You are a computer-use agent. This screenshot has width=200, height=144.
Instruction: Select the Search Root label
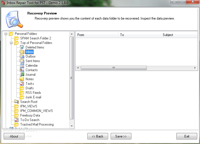29,102
